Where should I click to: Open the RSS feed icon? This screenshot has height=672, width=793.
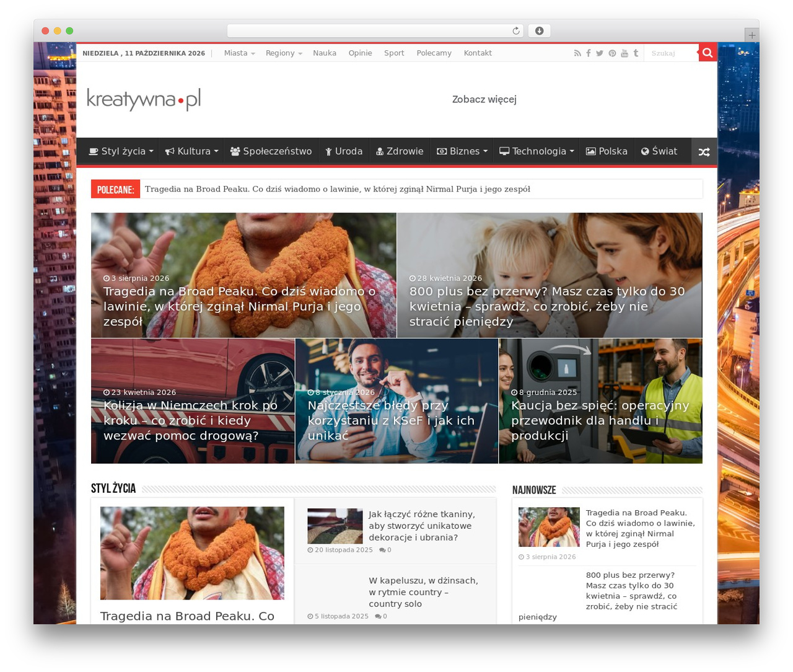pyautogui.click(x=577, y=53)
